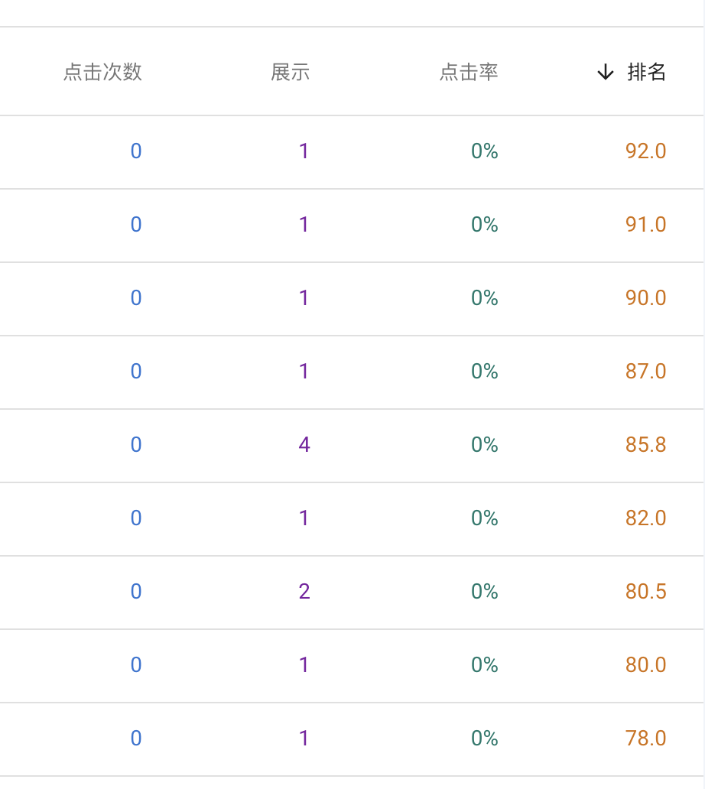
Task: Select the ranking value 80.0
Action: (x=645, y=665)
